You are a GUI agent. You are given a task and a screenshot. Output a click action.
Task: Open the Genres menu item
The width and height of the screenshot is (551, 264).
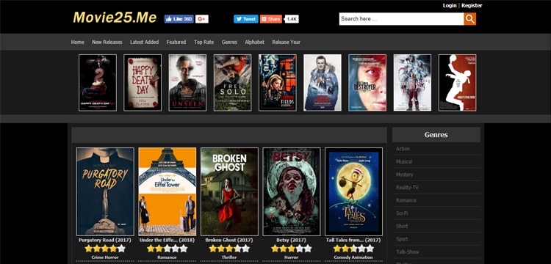point(229,42)
